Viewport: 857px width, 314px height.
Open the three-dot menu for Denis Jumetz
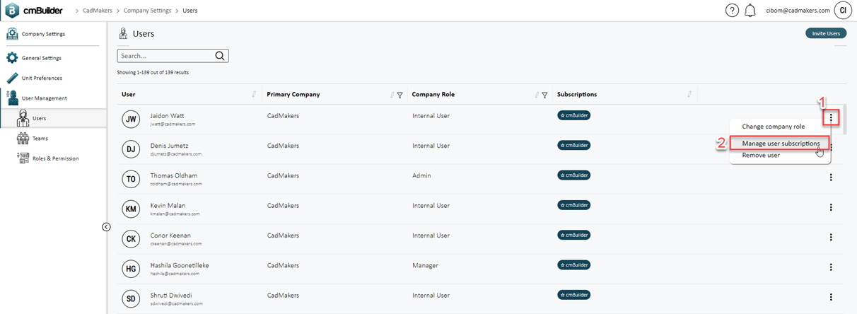831,148
